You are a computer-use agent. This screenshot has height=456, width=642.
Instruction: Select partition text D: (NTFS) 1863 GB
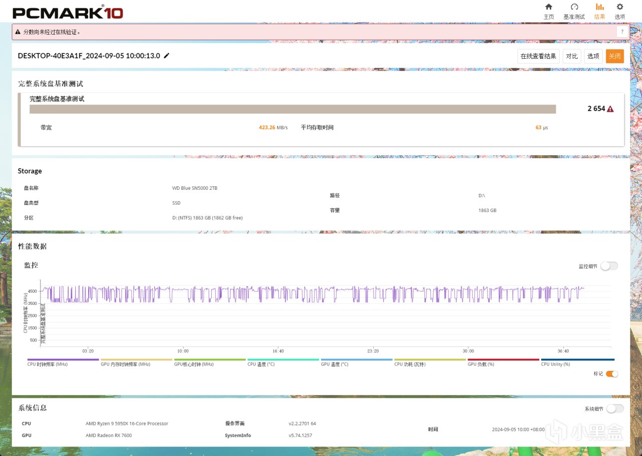pos(208,218)
